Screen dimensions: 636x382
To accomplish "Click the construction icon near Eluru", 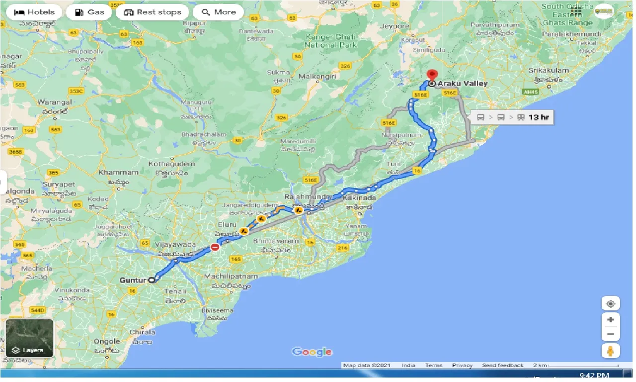I will (x=243, y=231).
